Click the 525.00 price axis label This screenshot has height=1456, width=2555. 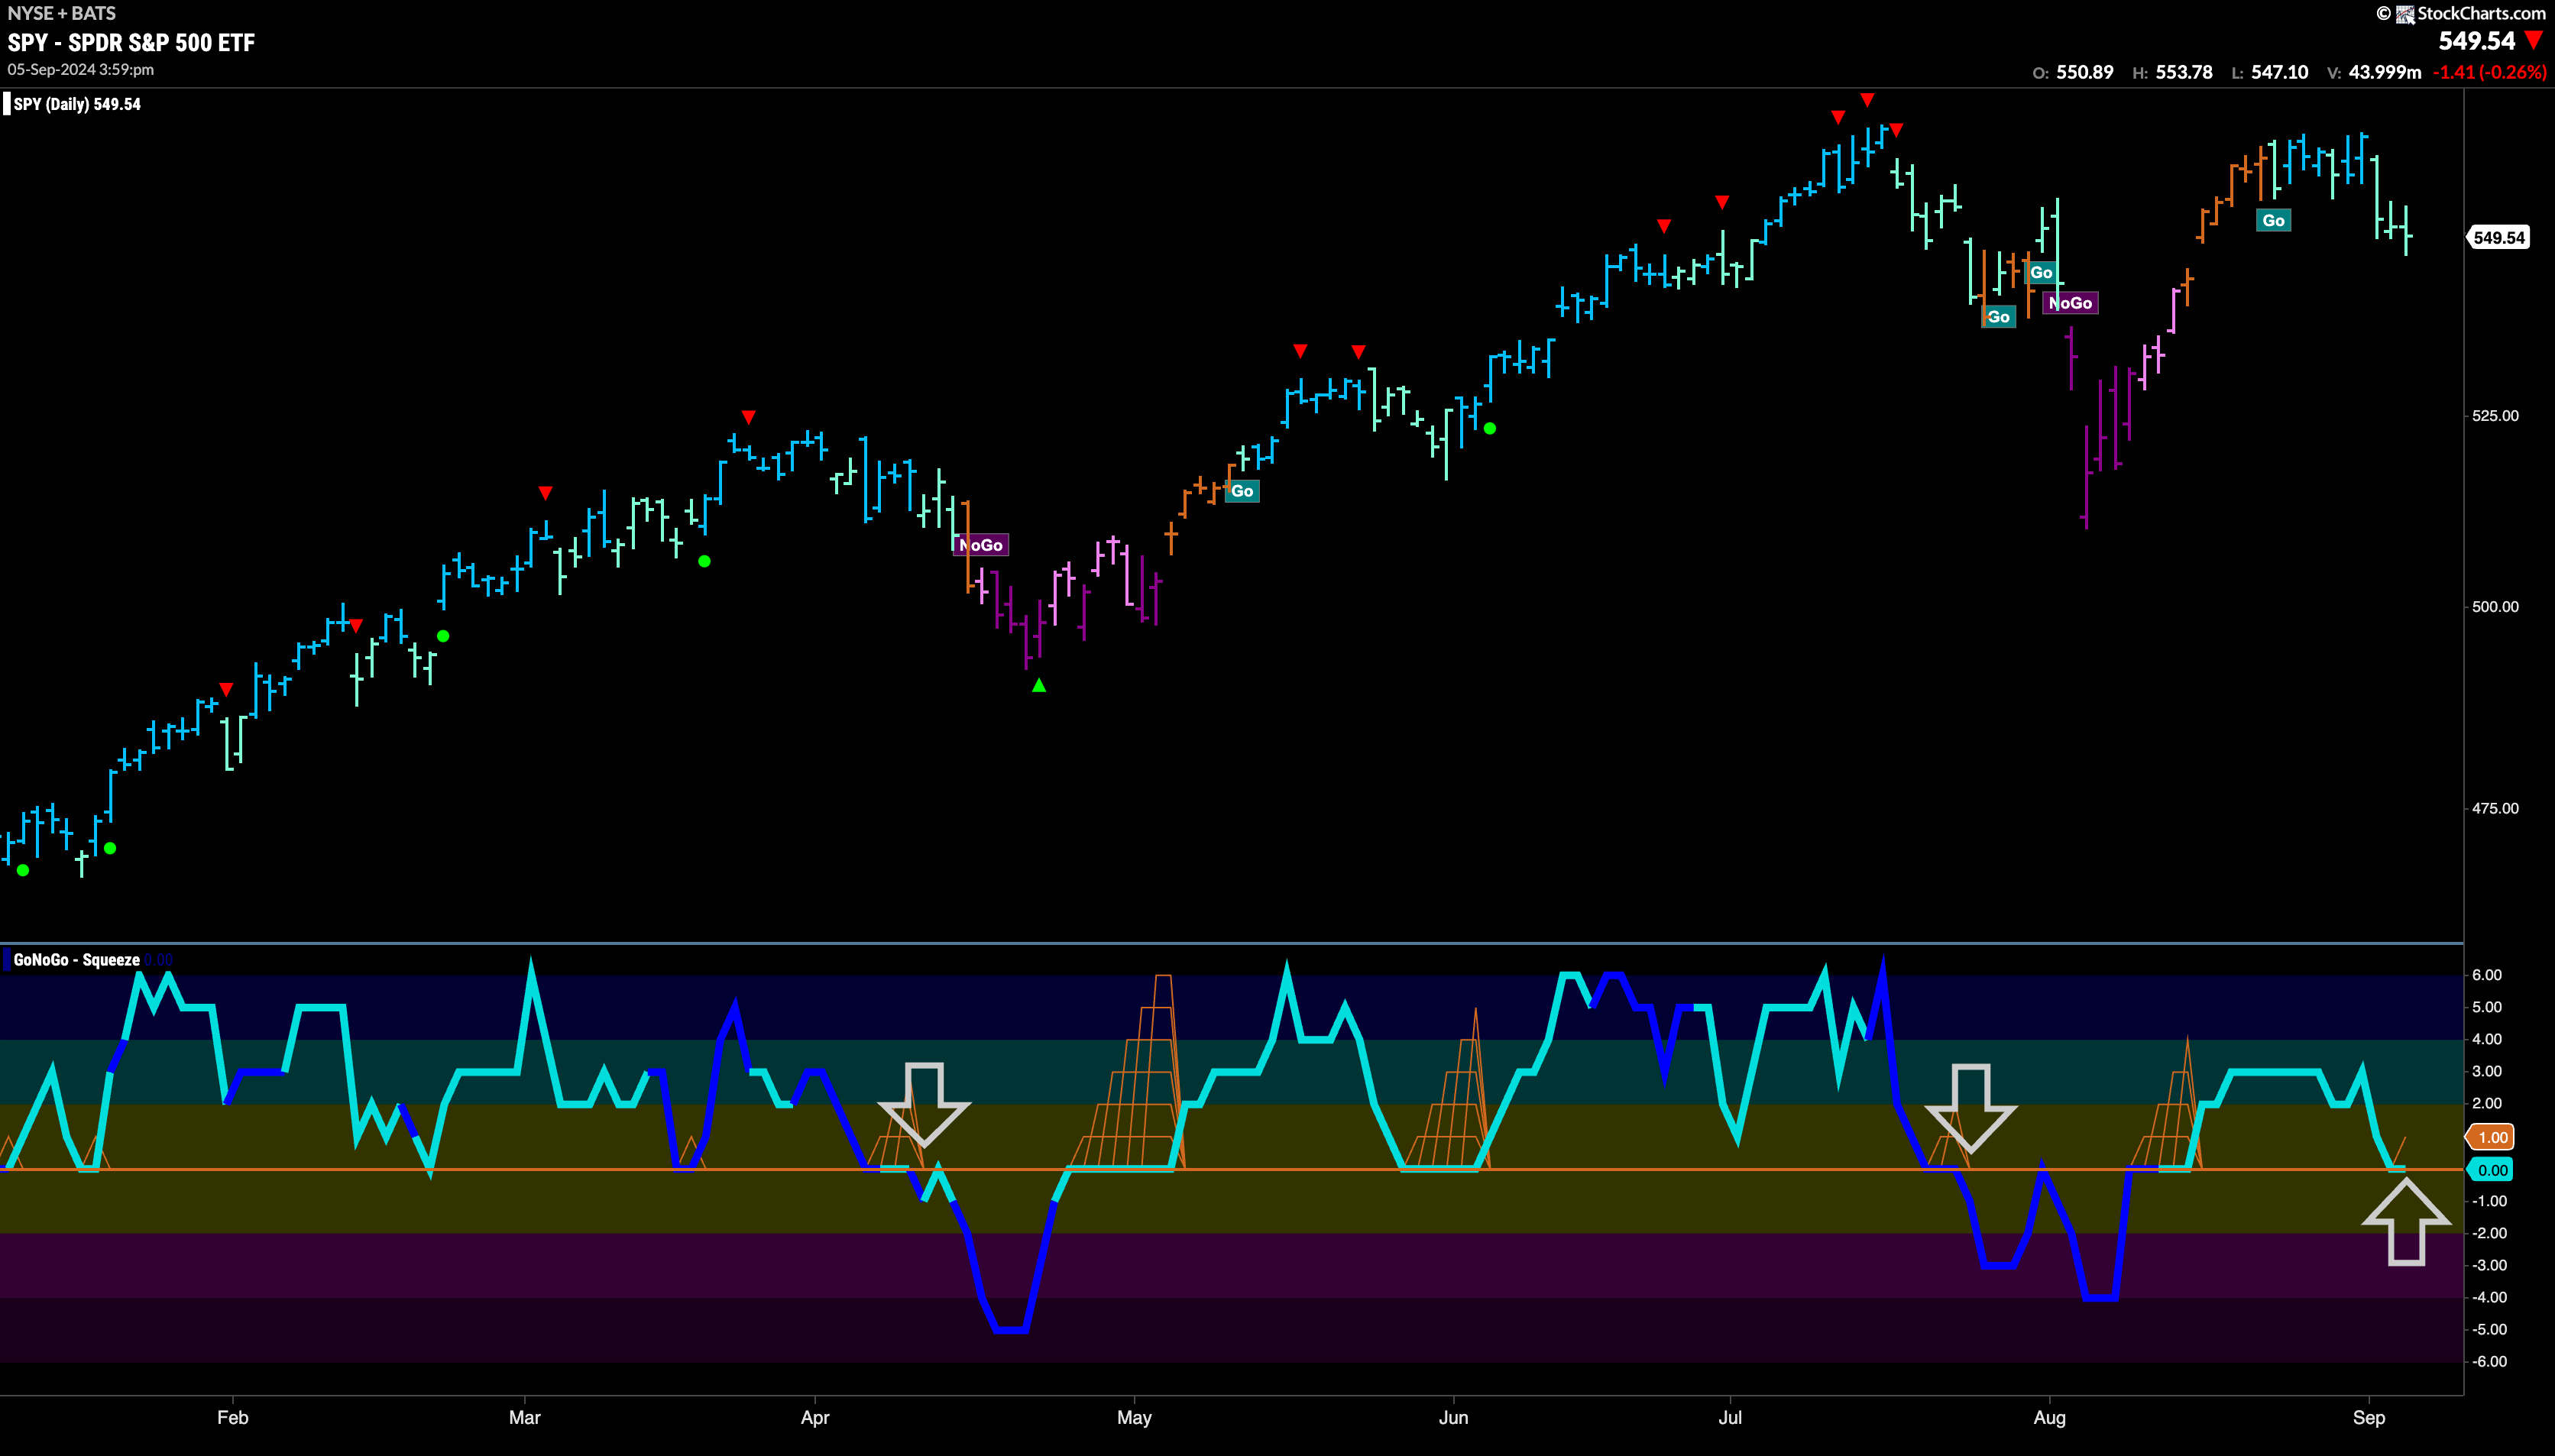click(x=2495, y=416)
